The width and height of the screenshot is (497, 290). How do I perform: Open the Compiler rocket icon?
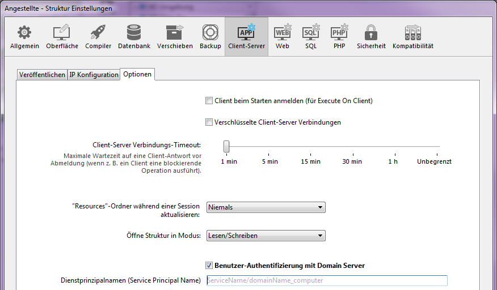pos(98,37)
